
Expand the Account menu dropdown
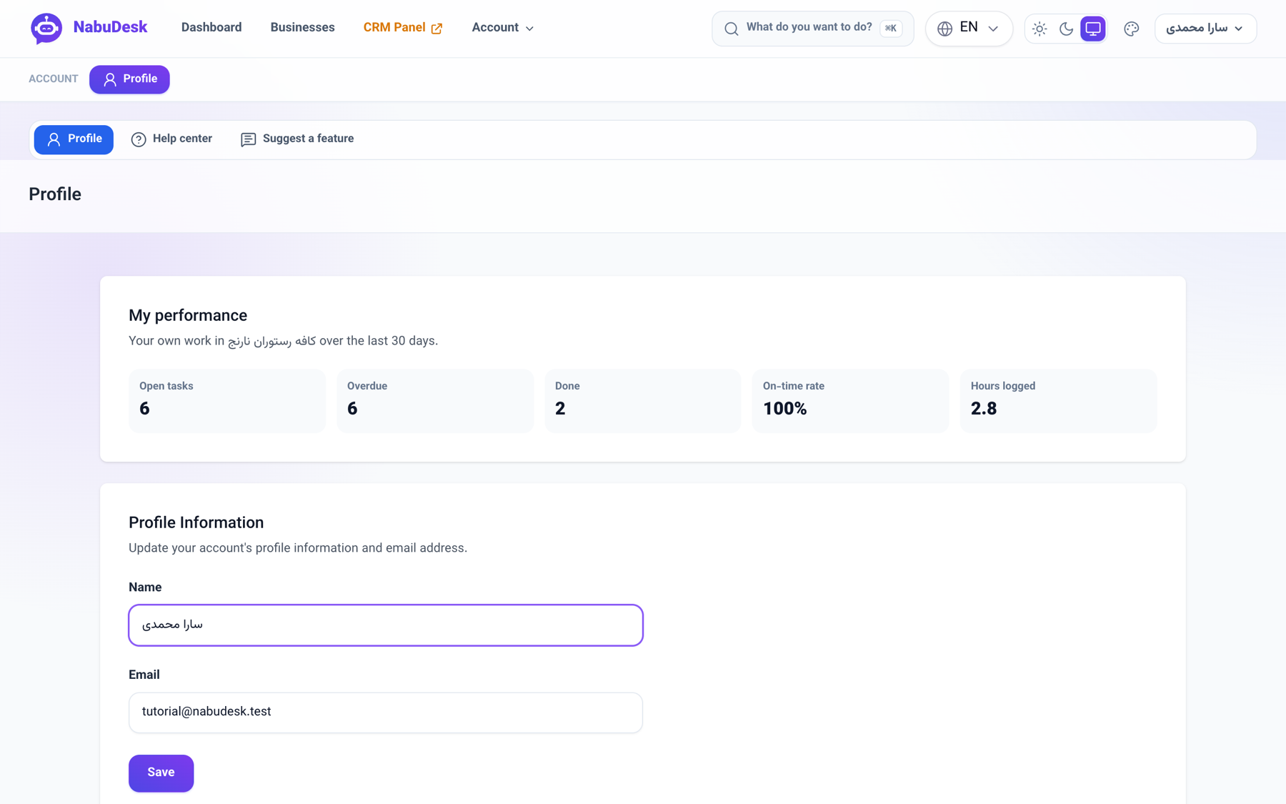503,28
